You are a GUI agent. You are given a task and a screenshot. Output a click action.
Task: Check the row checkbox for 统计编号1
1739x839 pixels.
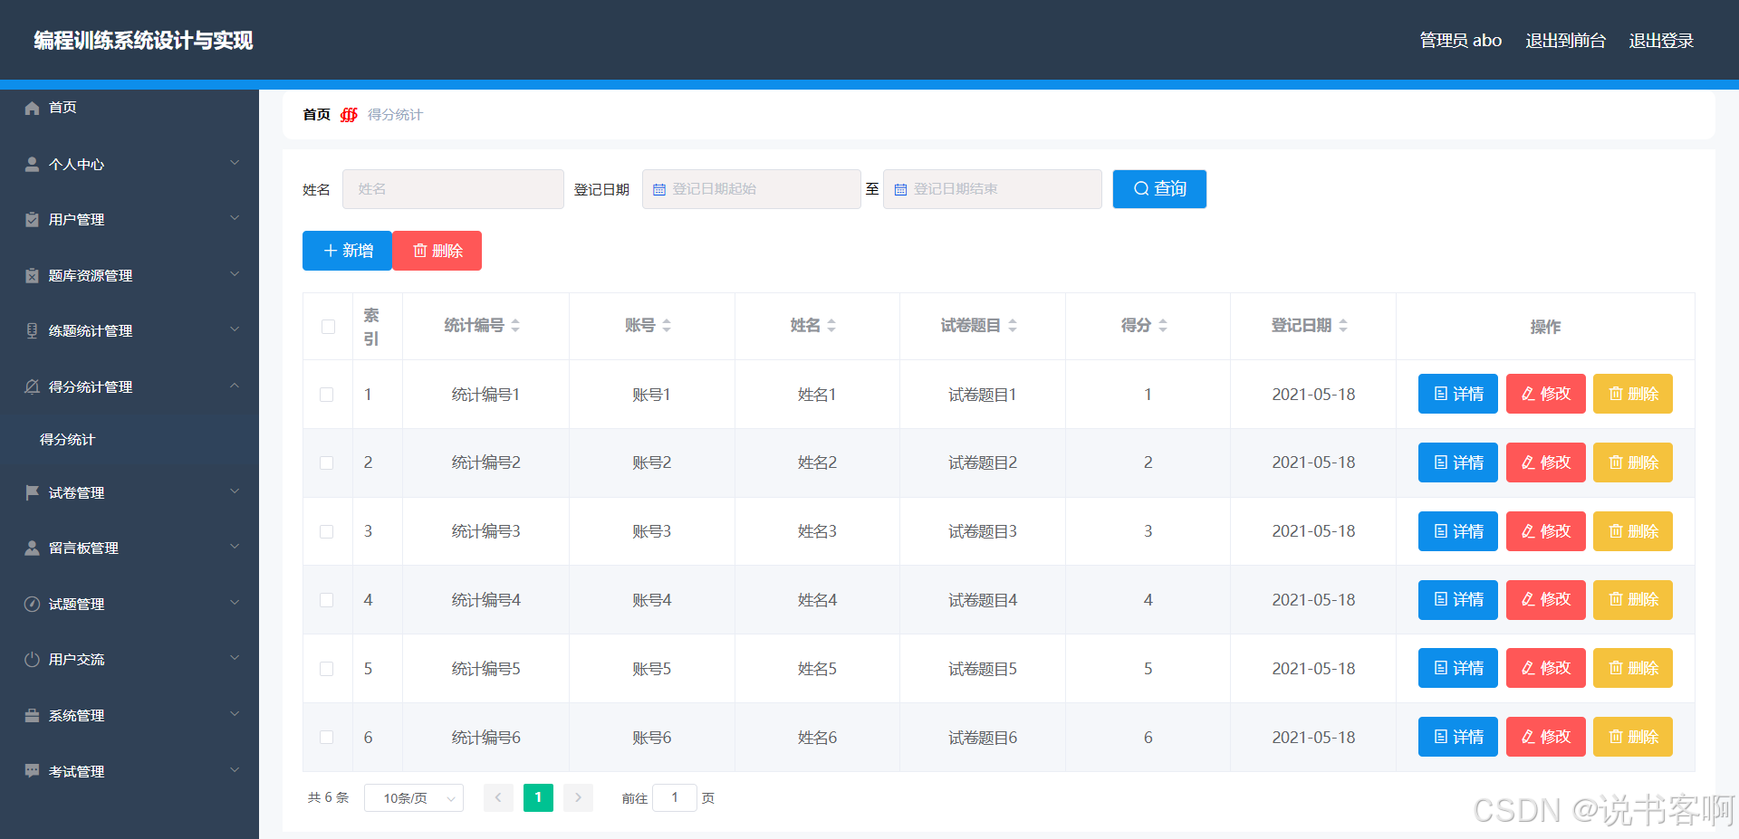pyautogui.click(x=327, y=395)
